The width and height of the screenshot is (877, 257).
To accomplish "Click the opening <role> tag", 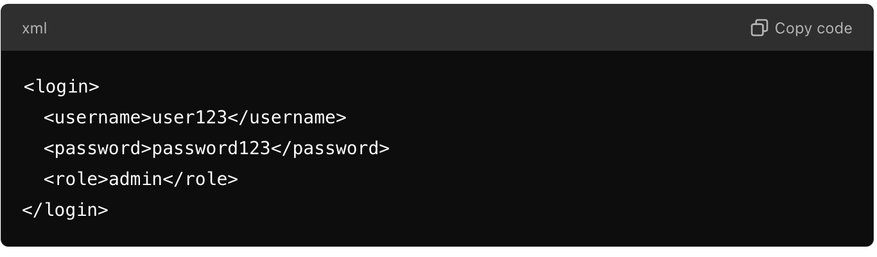I will point(76,179).
